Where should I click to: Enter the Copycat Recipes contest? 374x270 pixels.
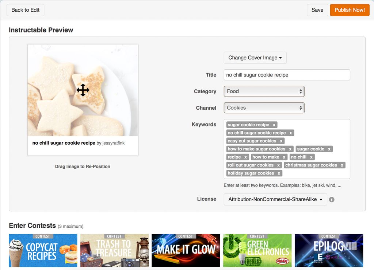(43, 250)
